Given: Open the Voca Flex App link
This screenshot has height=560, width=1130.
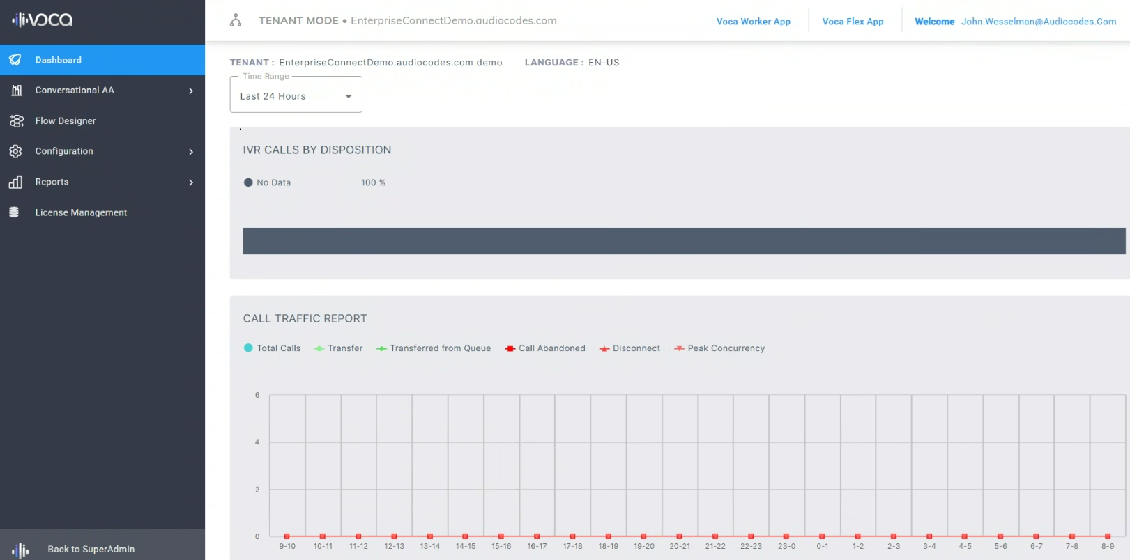Looking at the screenshot, I should [x=853, y=22].
